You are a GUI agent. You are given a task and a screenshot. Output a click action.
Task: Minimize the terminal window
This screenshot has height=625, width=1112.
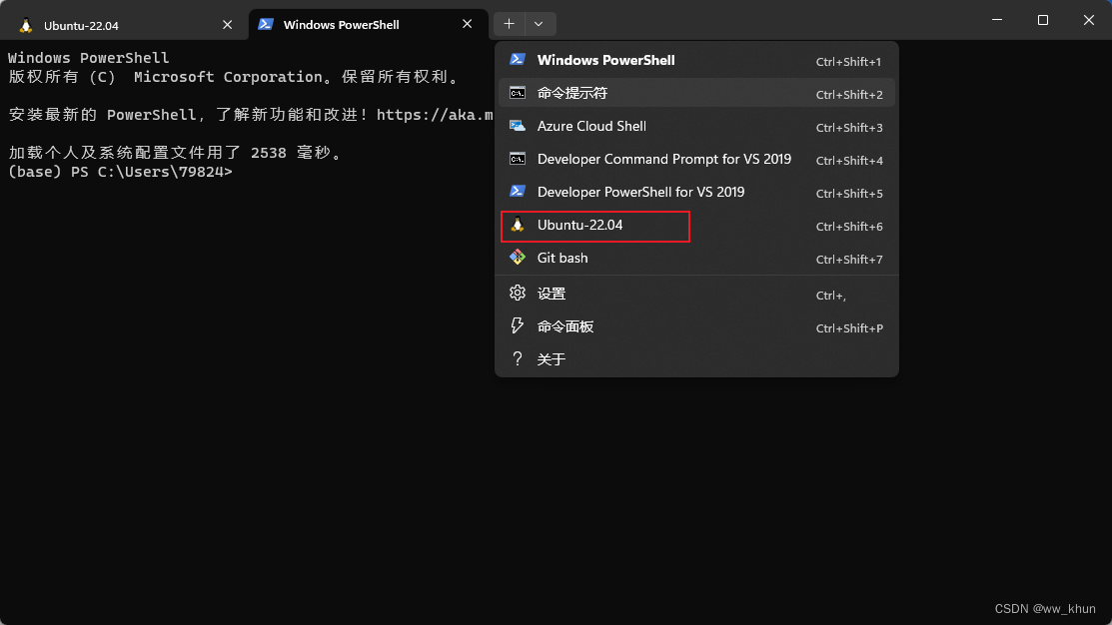click(x=997, y=20)
